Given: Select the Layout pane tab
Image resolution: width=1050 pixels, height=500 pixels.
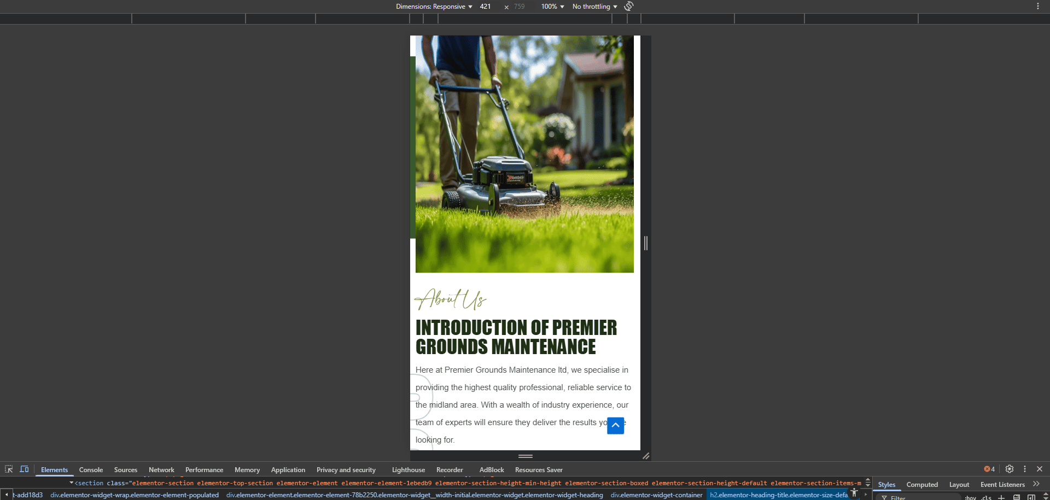Looking at the screenshot, I should click(x=959, y=484).
